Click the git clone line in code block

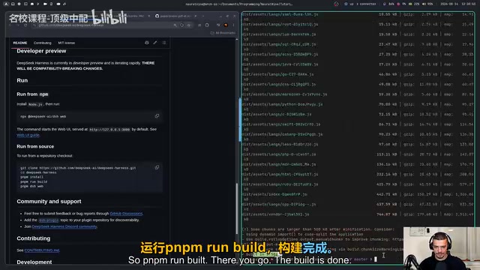pyautogui.click(x=78, y=168)
